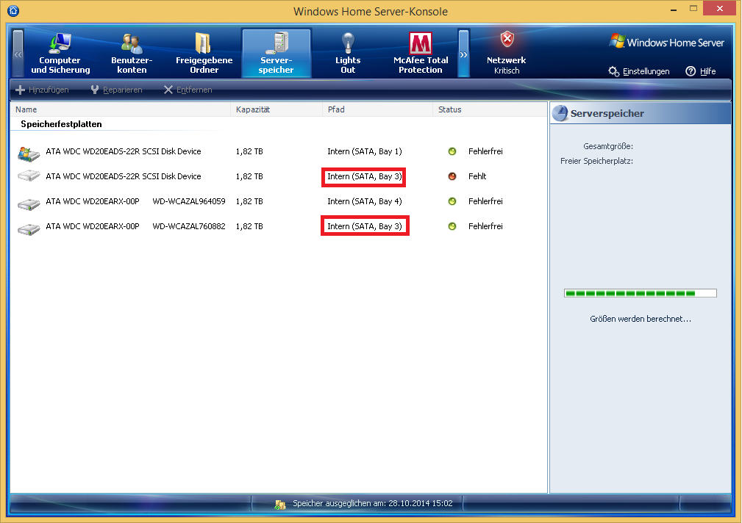Click the storage calculation progress bar
Image resolution: width=742 pixels, height=523 pixels.
point(641,293)
